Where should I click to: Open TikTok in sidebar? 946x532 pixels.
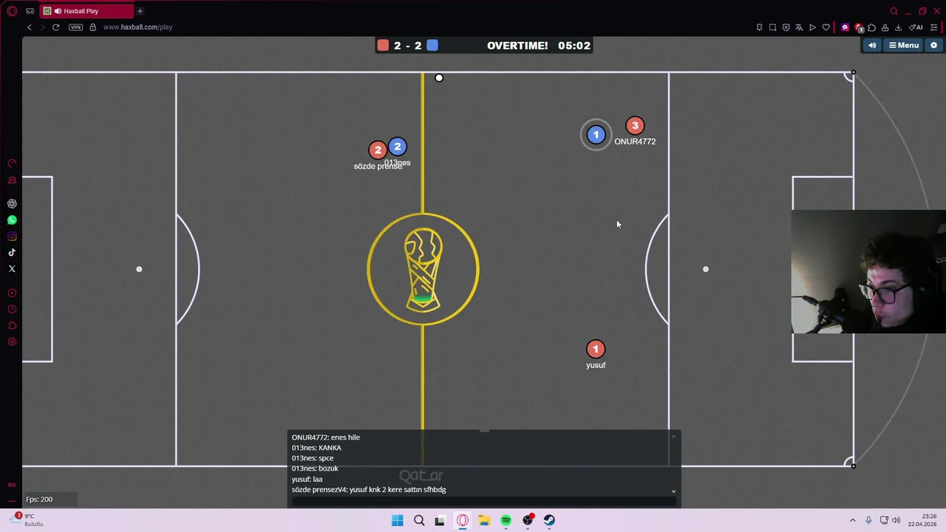pyautogui.click(x=12, y=253)
